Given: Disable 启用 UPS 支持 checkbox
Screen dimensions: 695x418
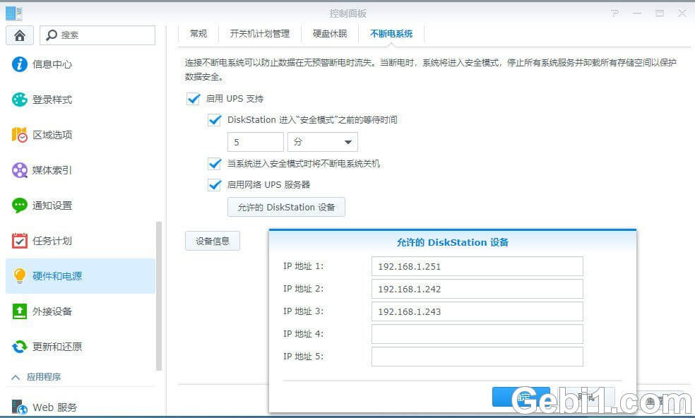Looking at the screenshot, I should (x=194, y=99).
